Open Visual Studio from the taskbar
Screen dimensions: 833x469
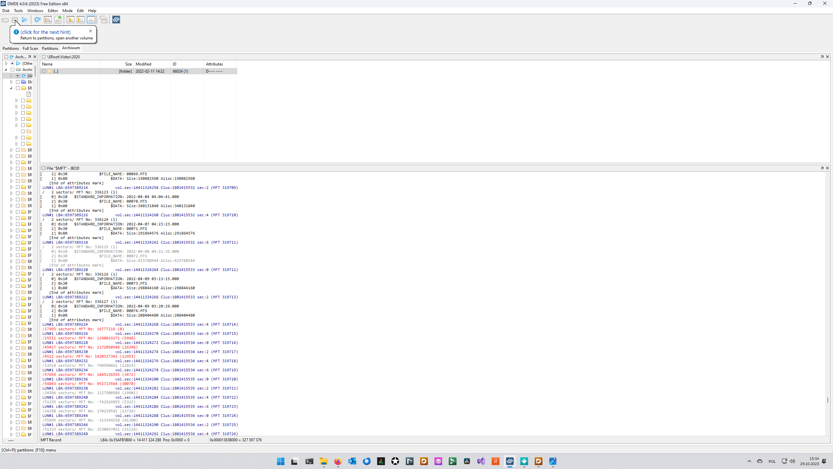pyautogui.click(x=481, y=461)
